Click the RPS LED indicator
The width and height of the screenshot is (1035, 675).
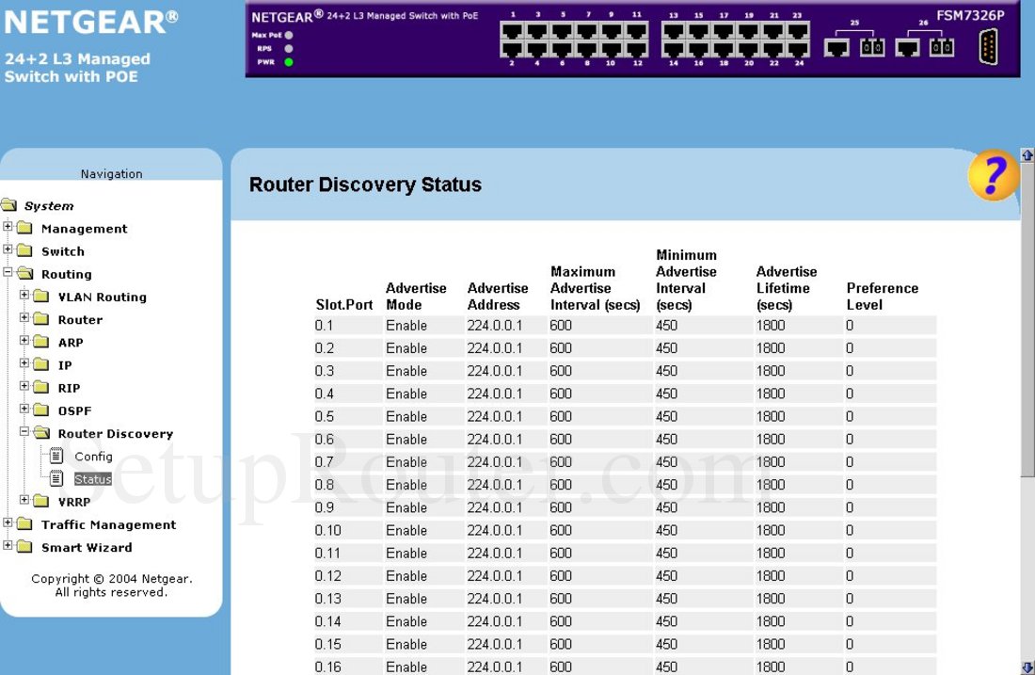[289, 49]
